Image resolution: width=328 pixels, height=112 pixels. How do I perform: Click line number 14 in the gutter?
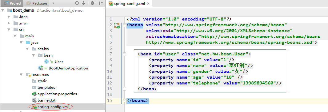110,95
